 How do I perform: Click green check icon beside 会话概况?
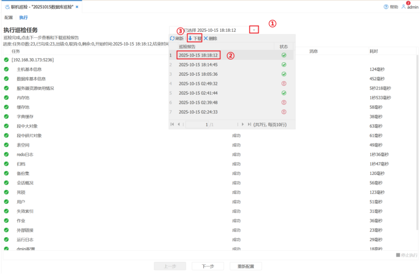(x=7, y=183)
